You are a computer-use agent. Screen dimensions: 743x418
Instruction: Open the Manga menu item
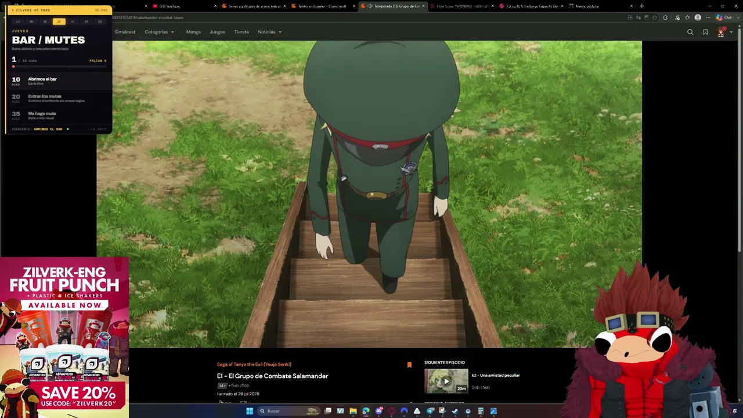tap(193, 32)
